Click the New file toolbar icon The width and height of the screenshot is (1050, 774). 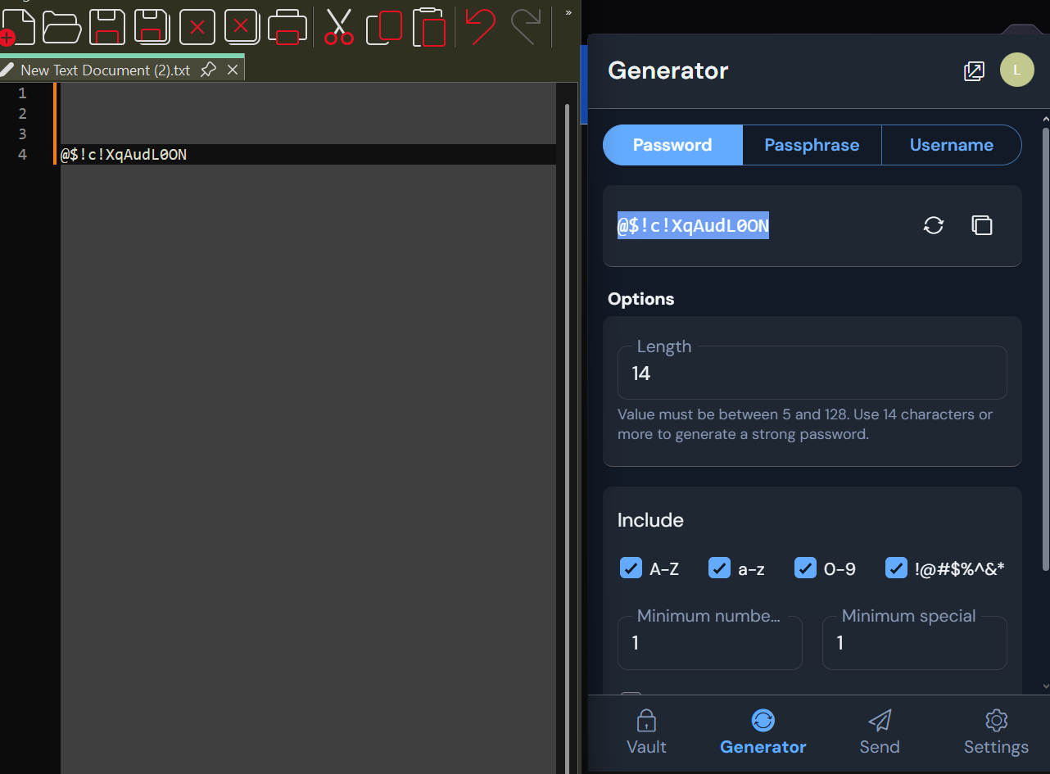point(17,27)
